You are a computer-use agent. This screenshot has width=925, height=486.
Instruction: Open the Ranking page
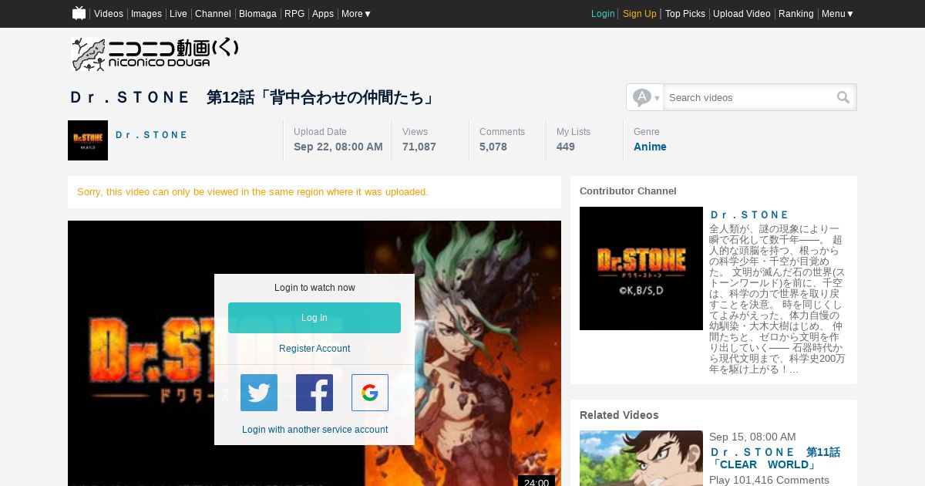(x=796, y=14)
